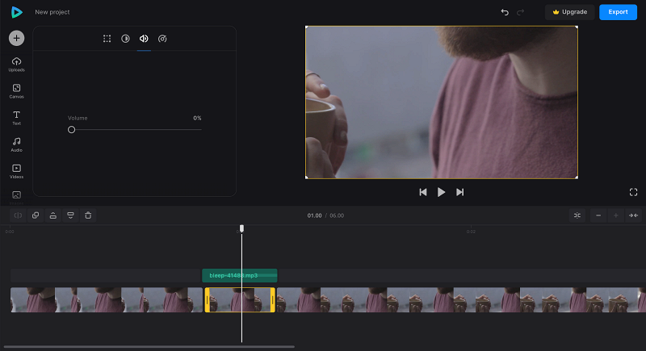
Task: Send selected clip backward
Action: tap(70, 215)
